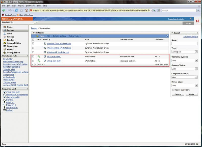This screenshot has height=147, width=202.
Task: Check the vista-zcm-md01 row checkbox
Action: tap(33, 56)
